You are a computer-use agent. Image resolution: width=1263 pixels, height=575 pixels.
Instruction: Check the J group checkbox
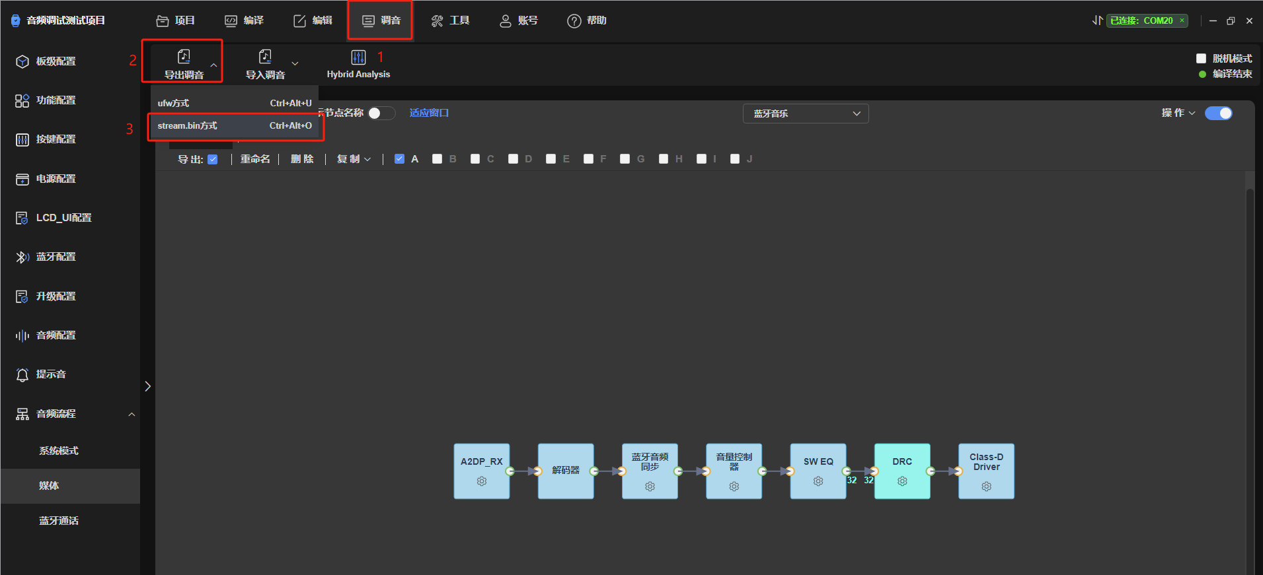tap(735, 158)
